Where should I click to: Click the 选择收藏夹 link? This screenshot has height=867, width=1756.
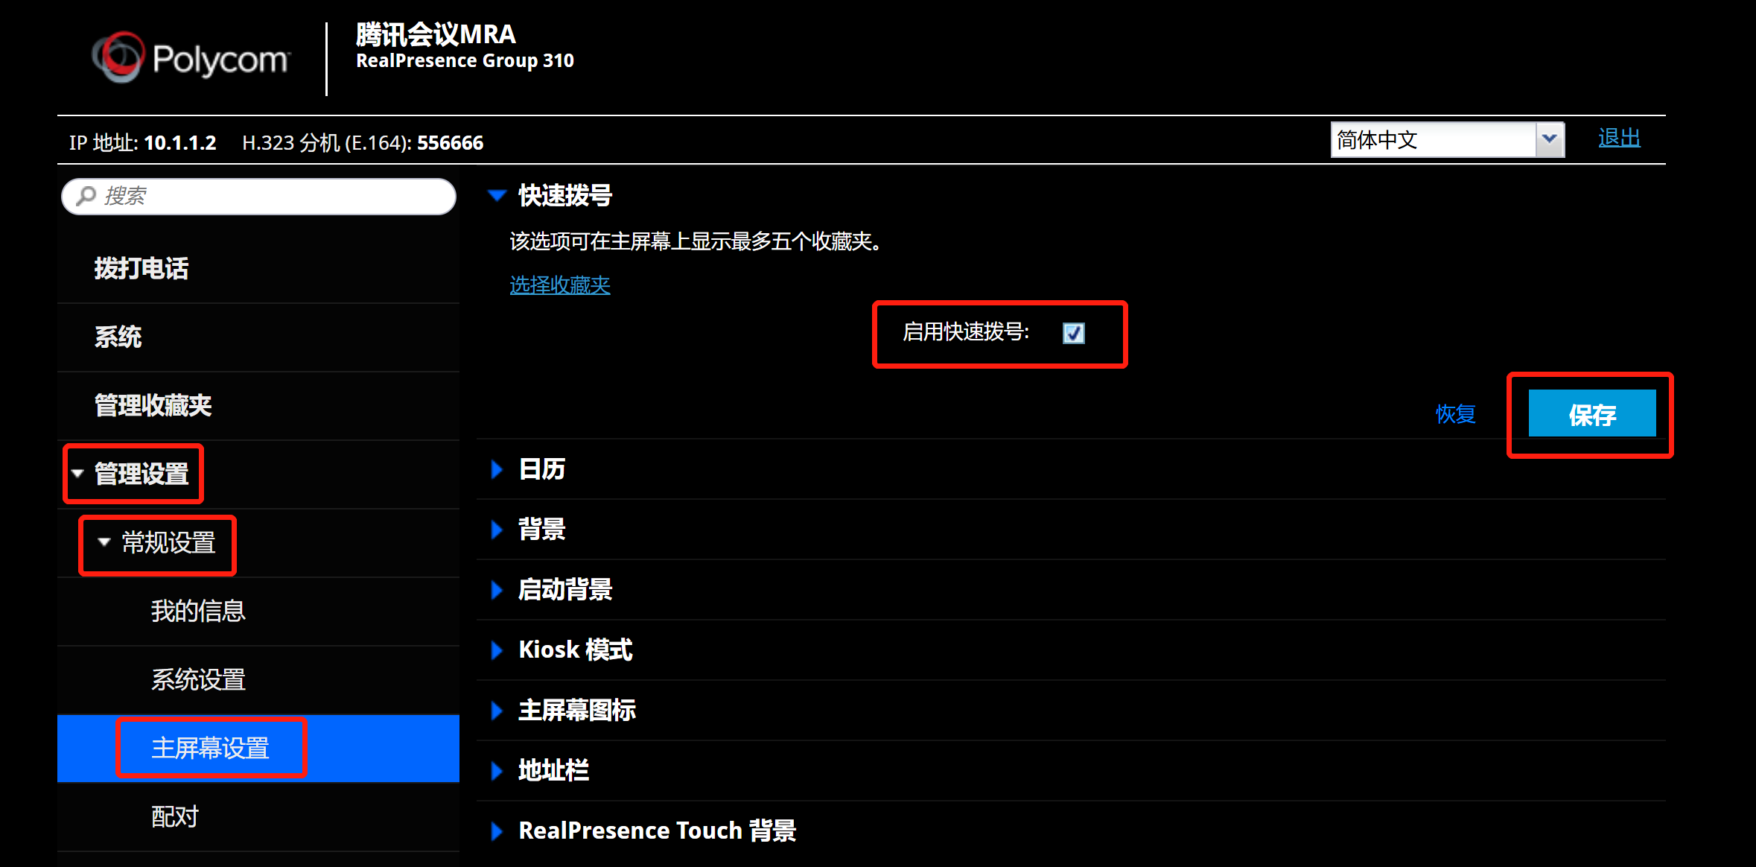coord(560,285)
